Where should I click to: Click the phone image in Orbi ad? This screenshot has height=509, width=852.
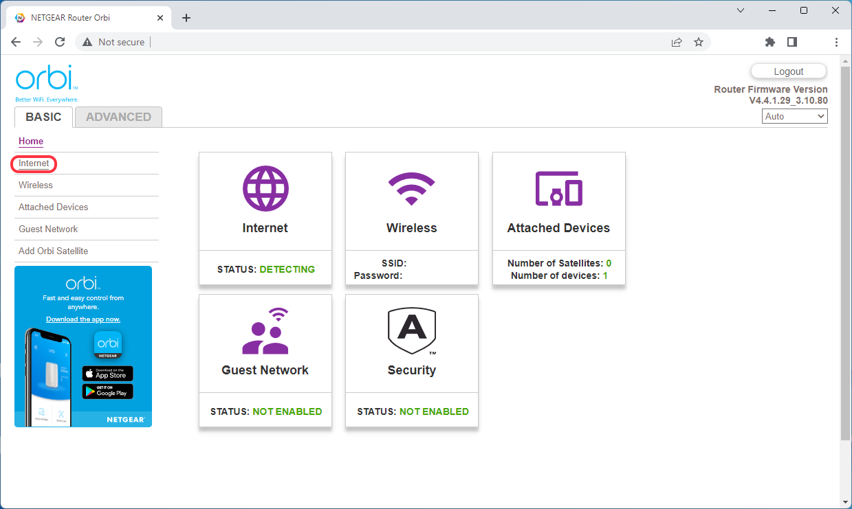pos(48,376)
